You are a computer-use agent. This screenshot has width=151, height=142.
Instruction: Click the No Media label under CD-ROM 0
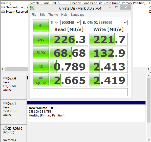pos(9,140)
